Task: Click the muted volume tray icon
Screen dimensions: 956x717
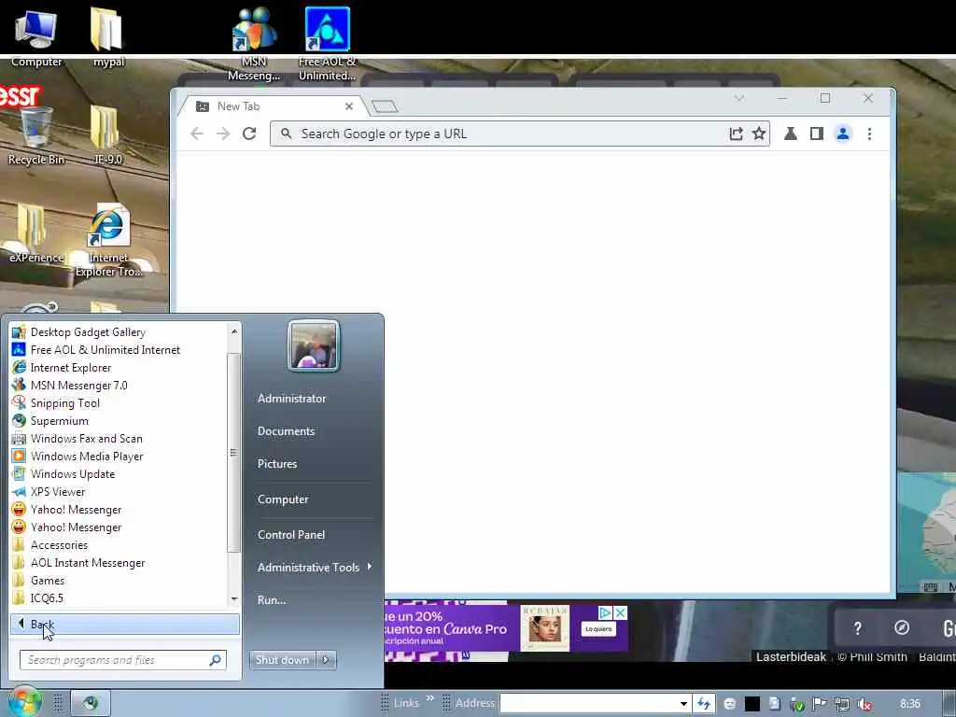Action: pyautogui.click(x=864, y=704)
